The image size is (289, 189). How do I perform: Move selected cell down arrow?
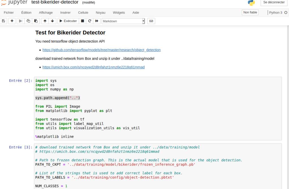point(52,21)
